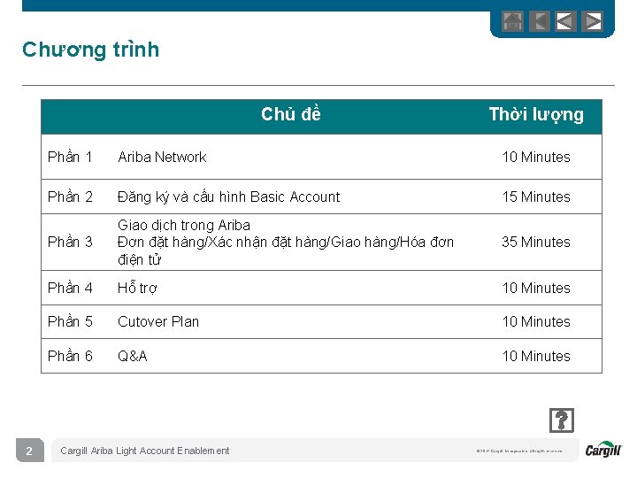This screenshot has width=637, height=478.
Task: Open the Q&A topic row
Action: coord(321,356)
